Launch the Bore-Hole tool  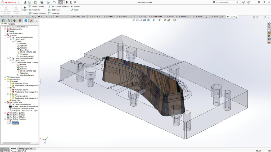point(36,10)
